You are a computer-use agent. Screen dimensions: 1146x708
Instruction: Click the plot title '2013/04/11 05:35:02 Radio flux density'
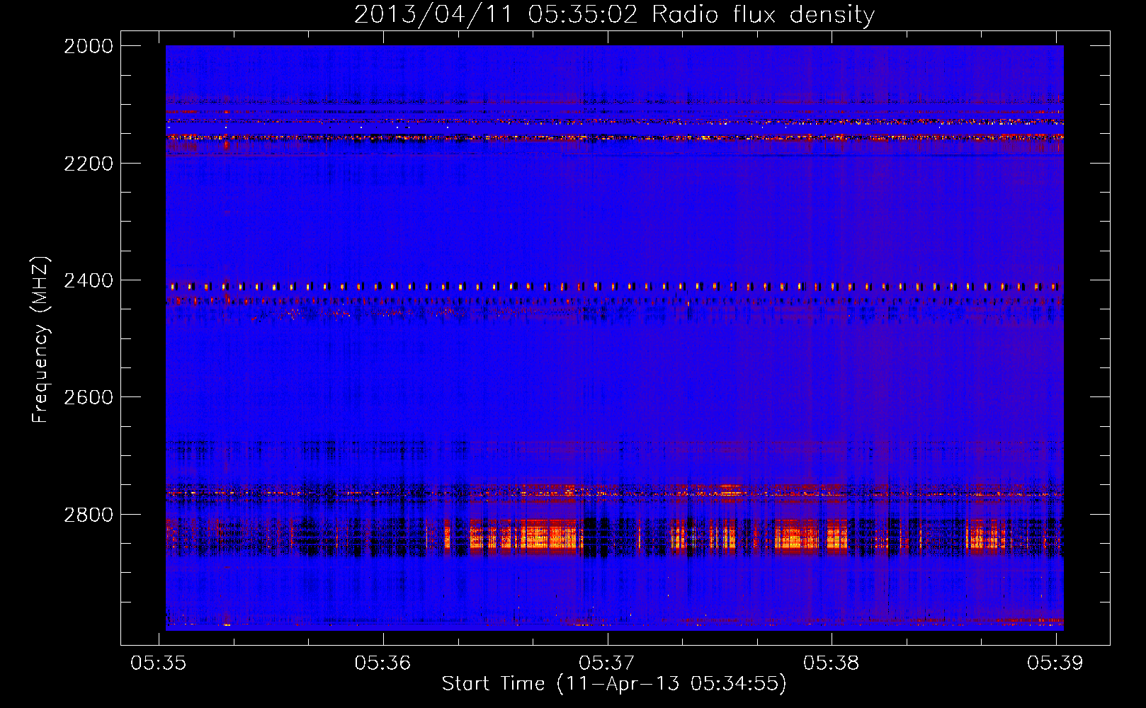(614, 14)
